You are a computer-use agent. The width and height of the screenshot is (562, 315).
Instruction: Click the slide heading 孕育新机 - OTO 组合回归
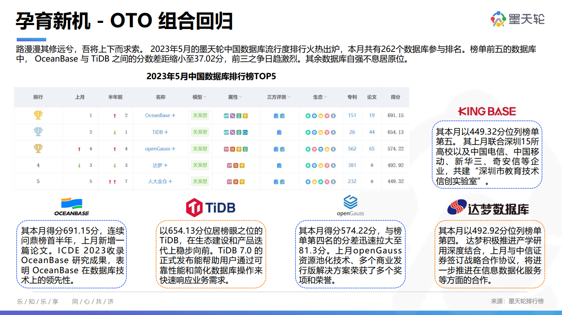(x=124, y=20)
